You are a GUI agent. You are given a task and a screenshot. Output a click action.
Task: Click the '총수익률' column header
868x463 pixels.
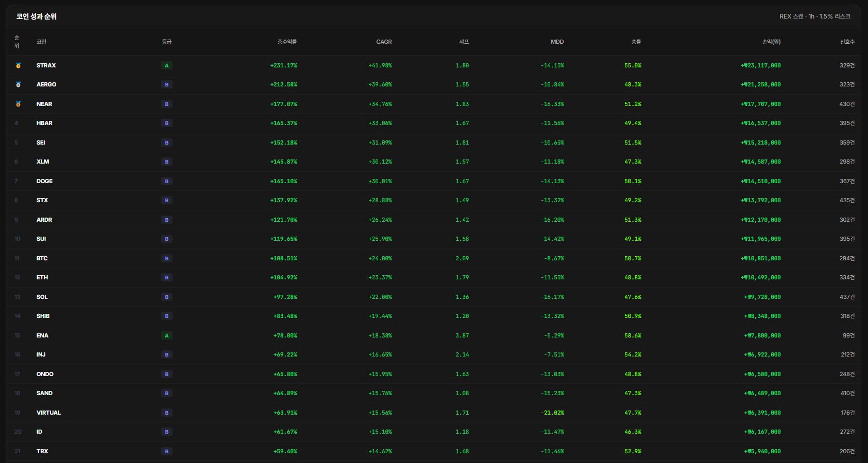pos(287,42)
